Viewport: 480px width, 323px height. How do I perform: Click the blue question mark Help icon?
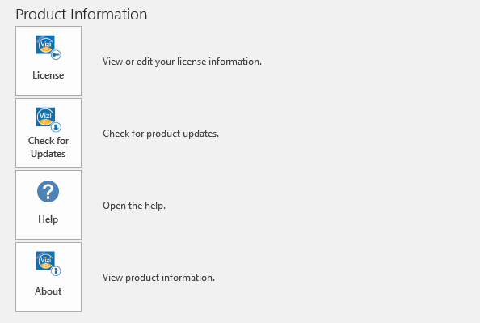pyautogui.click(x=48, y=191)
